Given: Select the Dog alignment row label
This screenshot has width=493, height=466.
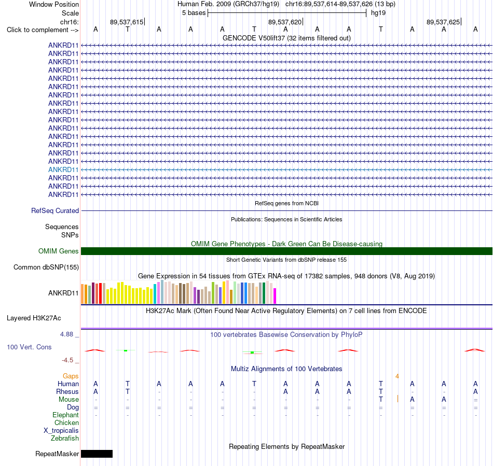Looking at the screenshot, I should (73, 407).
